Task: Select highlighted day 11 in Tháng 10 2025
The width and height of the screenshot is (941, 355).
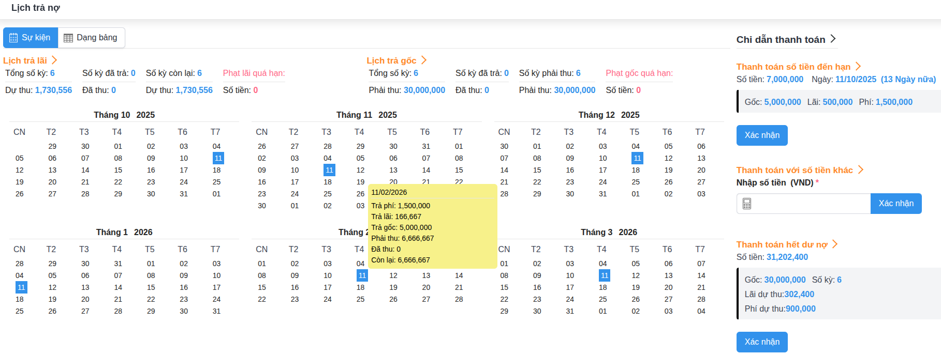Action: tap(218, 158)
